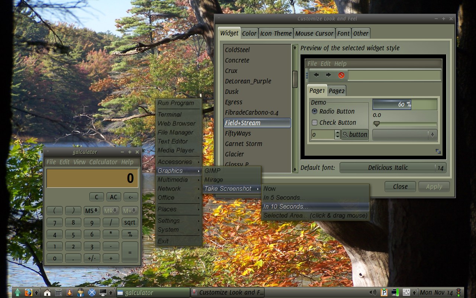Open galculator's View menu
This screenshot has width=476, height=298.
[x=79, y=162]
